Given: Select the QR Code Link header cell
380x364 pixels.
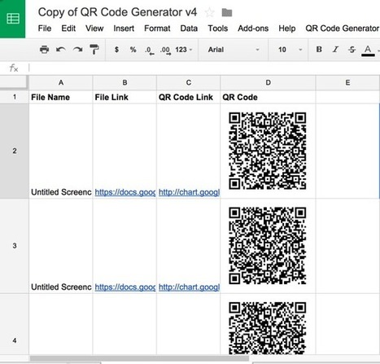Looking at the screenshot, I should pos(189,97).
